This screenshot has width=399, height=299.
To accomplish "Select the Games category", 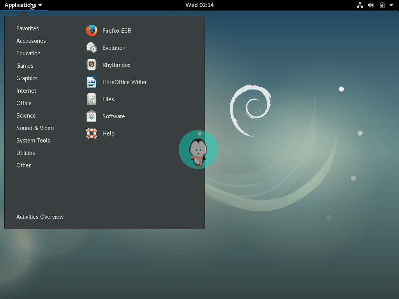I will click(25, 65).
